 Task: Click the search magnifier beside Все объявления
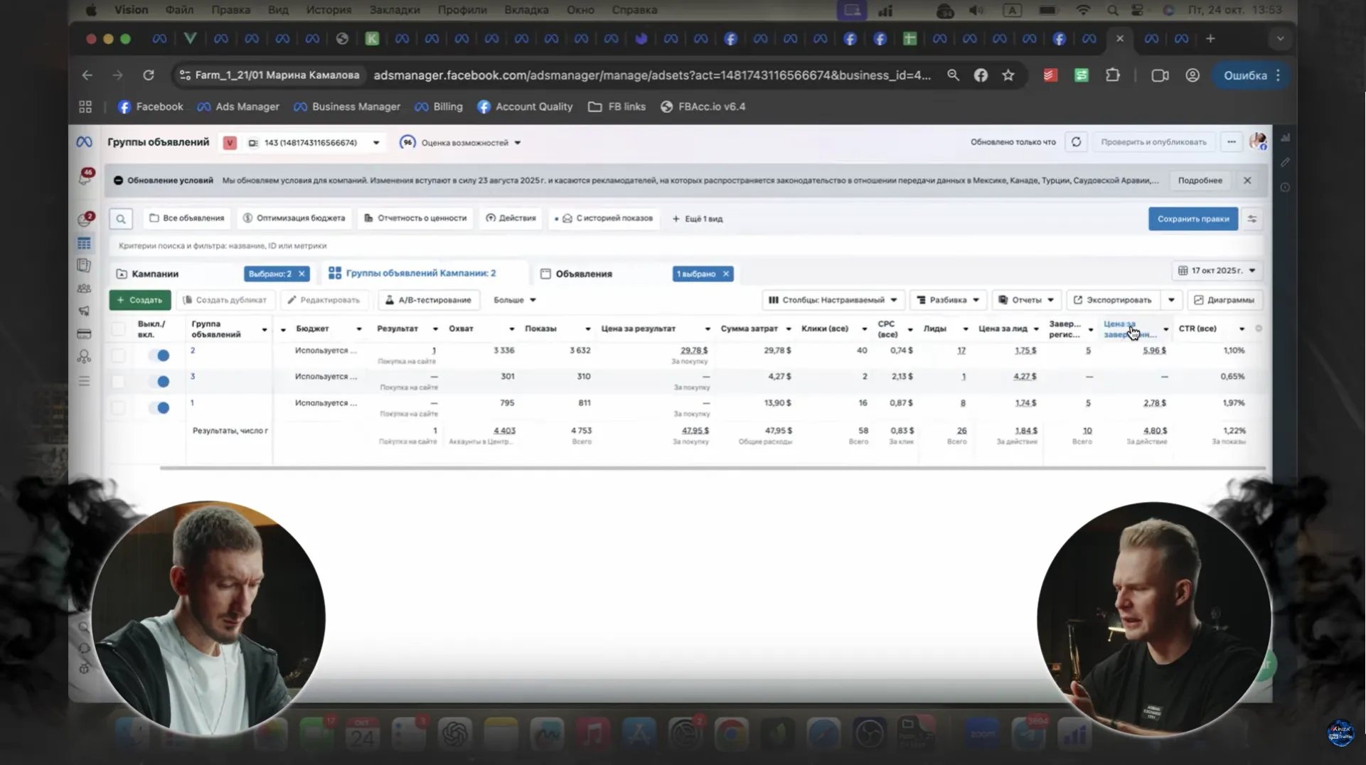[x=121, y=219]
